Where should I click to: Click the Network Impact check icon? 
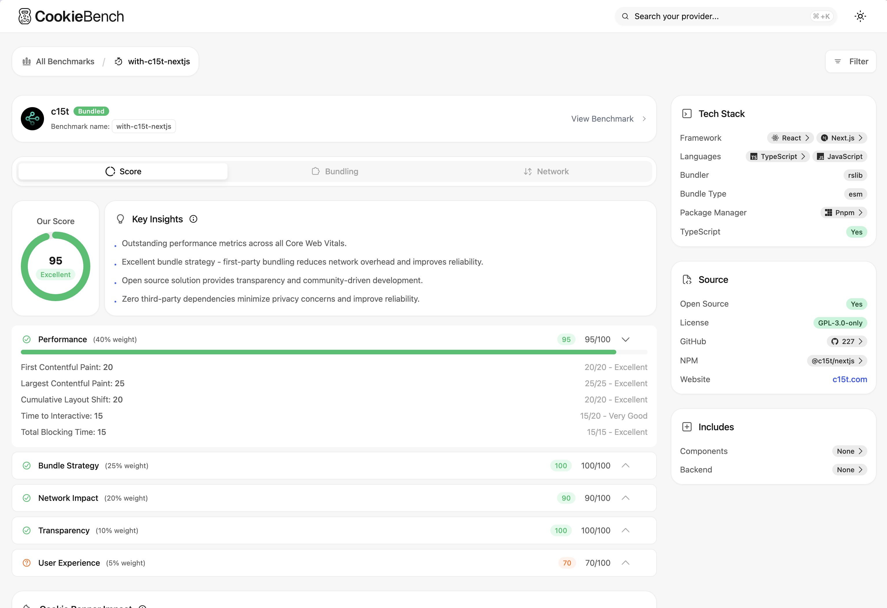click(x=27, y=498)
